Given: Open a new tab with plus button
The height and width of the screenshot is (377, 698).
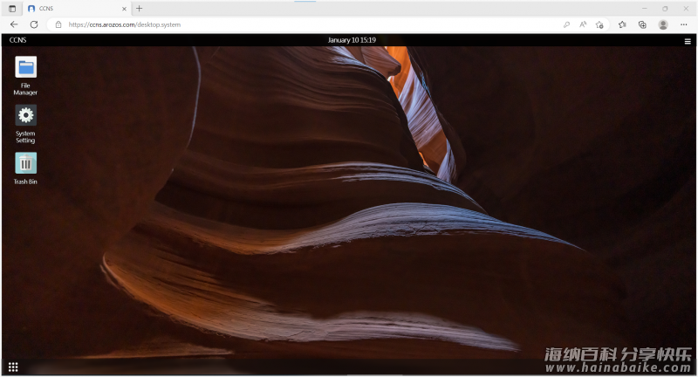Looking at the screenshot, I should [140, 9].
